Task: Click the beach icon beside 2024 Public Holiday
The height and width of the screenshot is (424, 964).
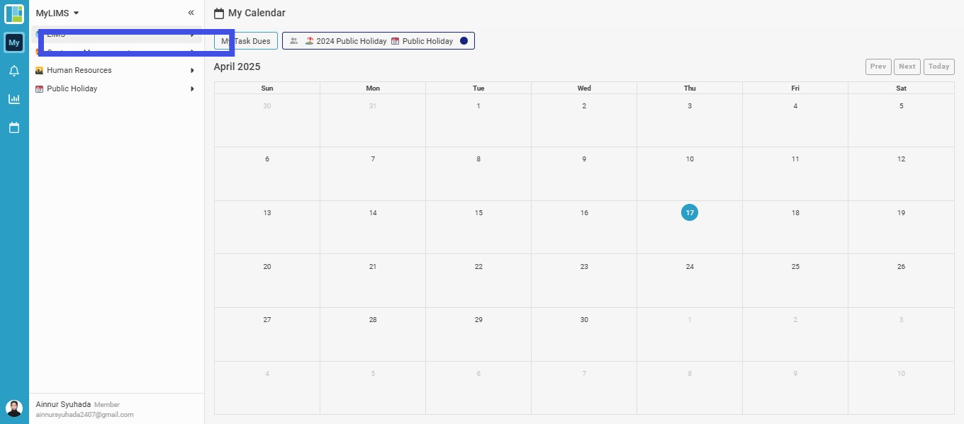Action: [310, 41]
